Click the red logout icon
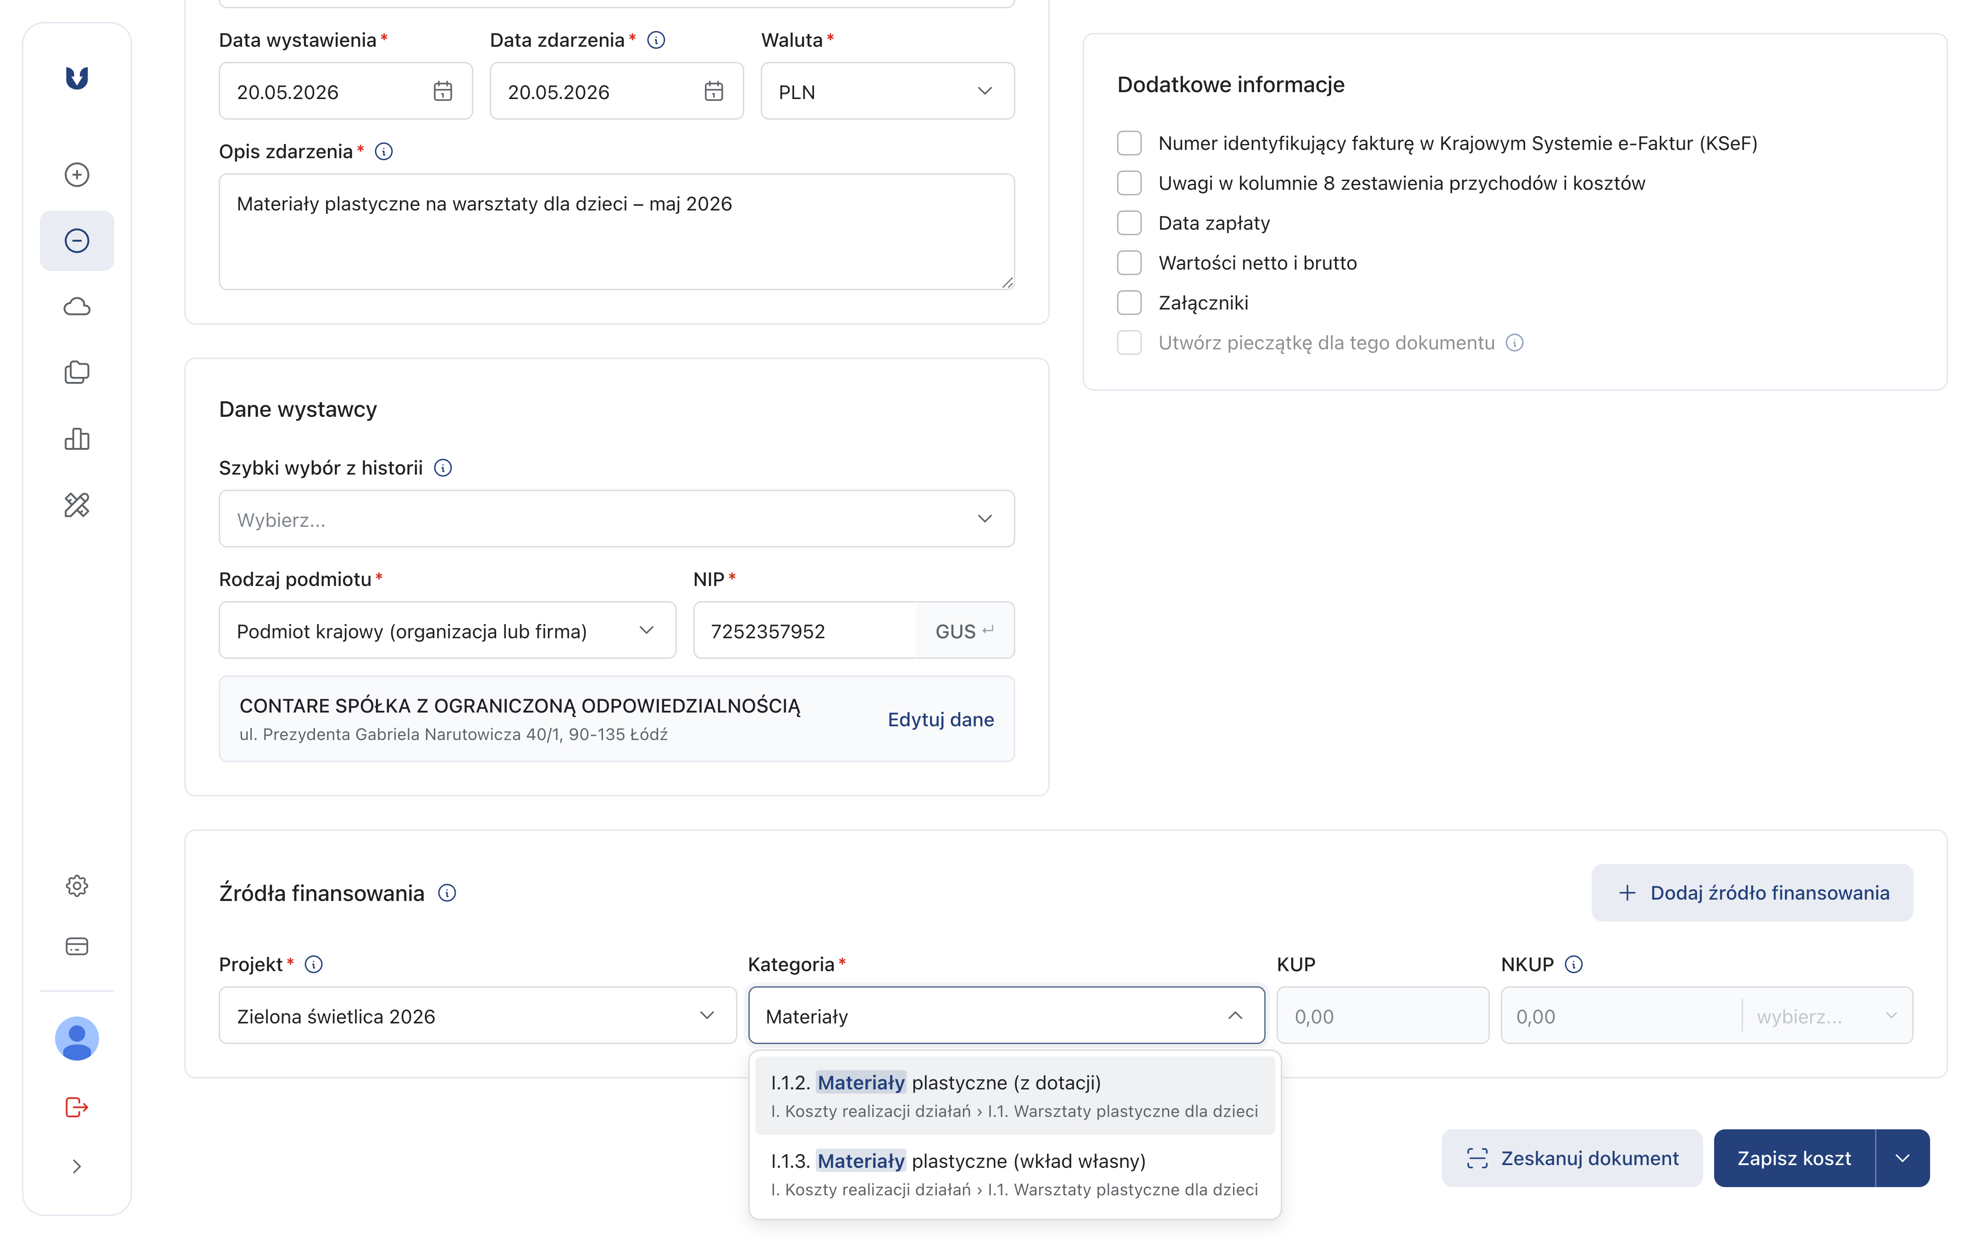1981x1238 pixels. point(77,1107)
